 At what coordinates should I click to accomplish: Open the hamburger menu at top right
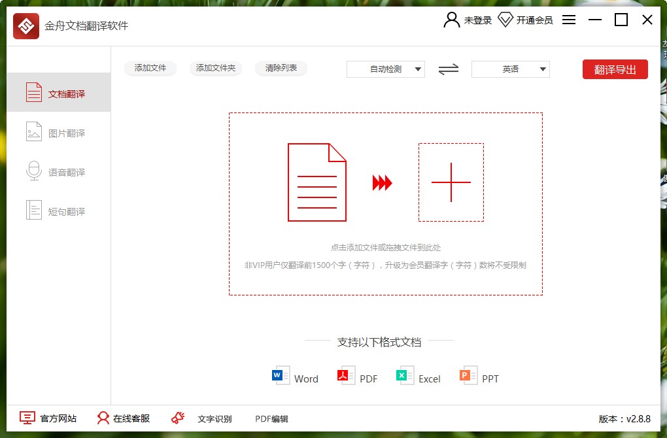click(568, 20)
